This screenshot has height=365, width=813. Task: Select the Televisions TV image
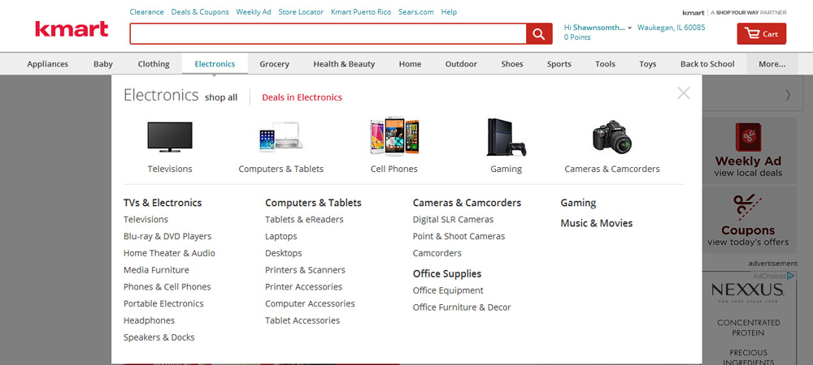[170, 137]
